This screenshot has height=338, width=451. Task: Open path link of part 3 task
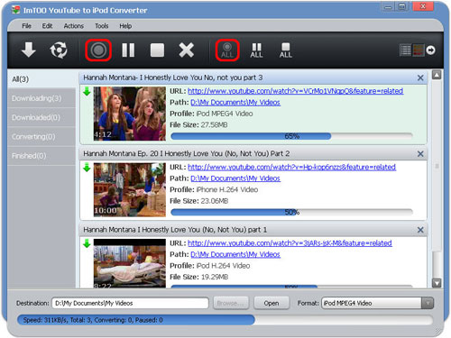(235, 102)
